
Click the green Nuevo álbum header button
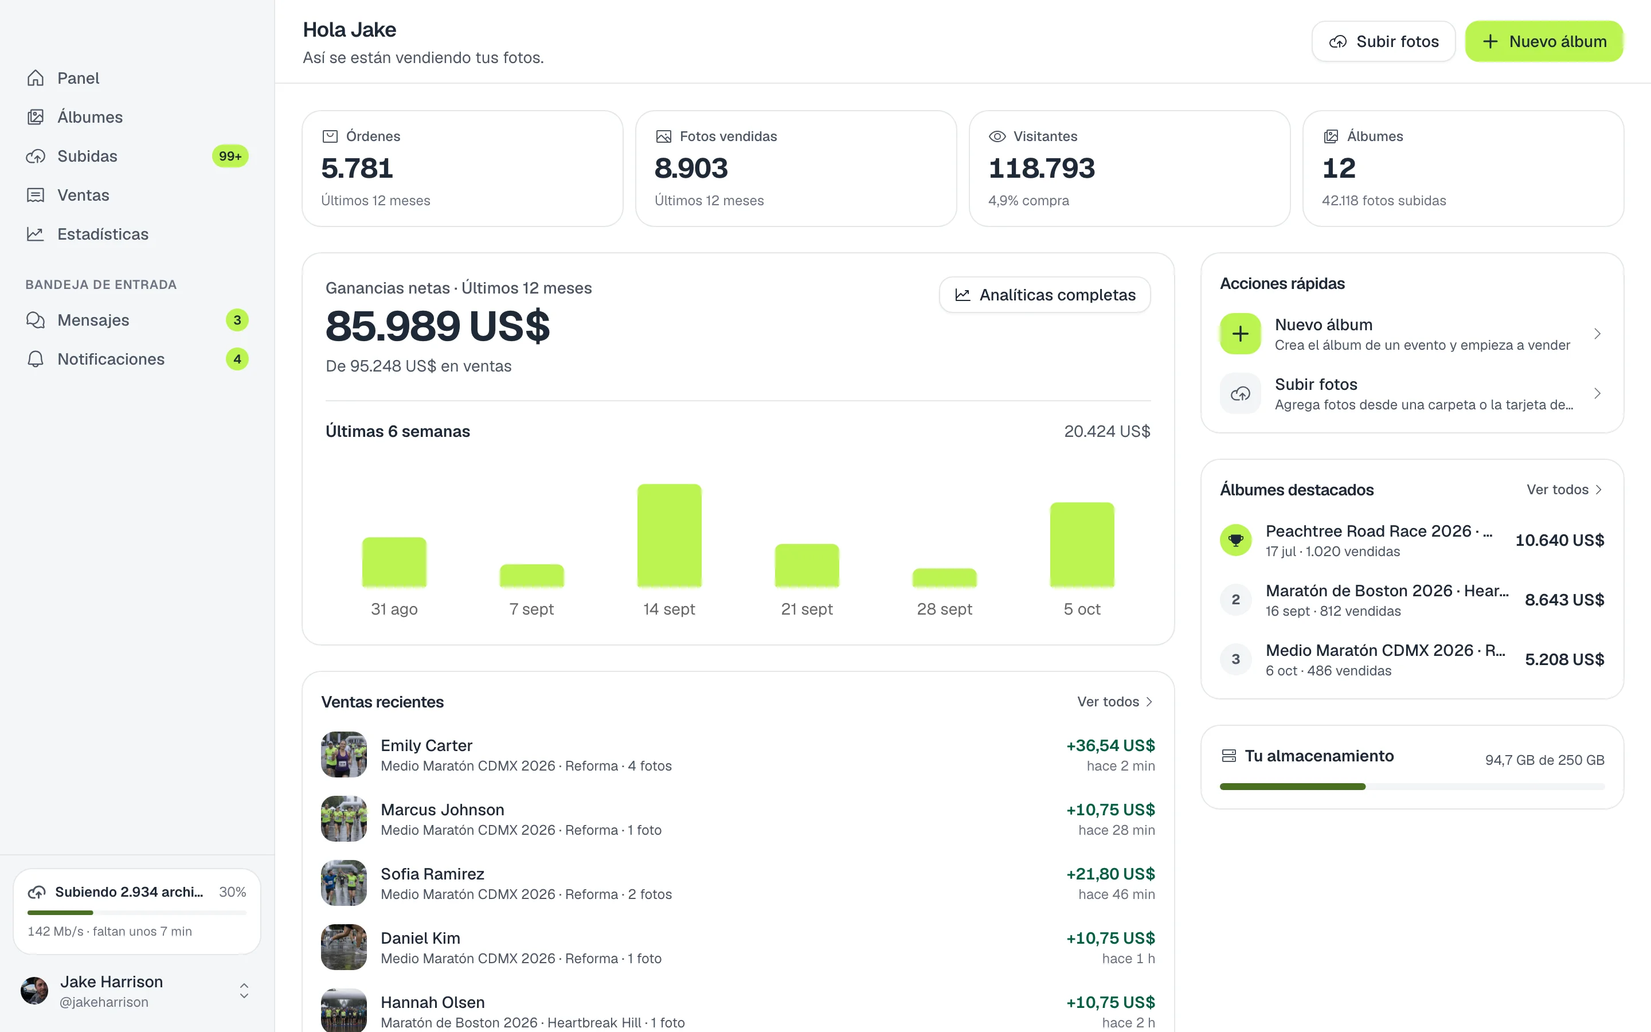(1544, 42)
